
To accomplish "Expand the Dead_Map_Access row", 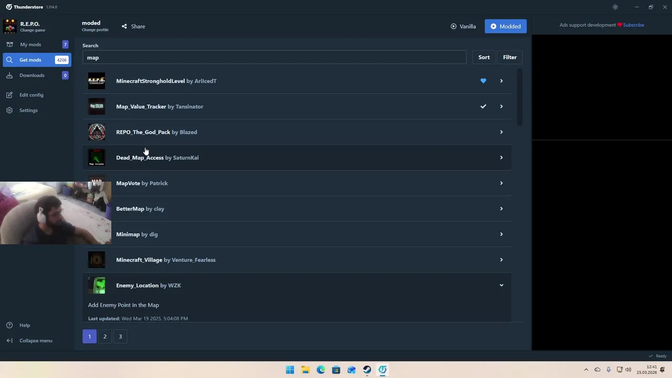I will pos(501,157).
